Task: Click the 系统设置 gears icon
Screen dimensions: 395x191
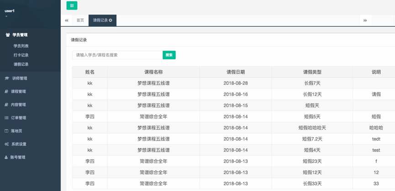Action: click(x=7, y=144)
